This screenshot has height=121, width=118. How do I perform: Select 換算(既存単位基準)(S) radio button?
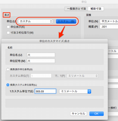coord(8,69)
